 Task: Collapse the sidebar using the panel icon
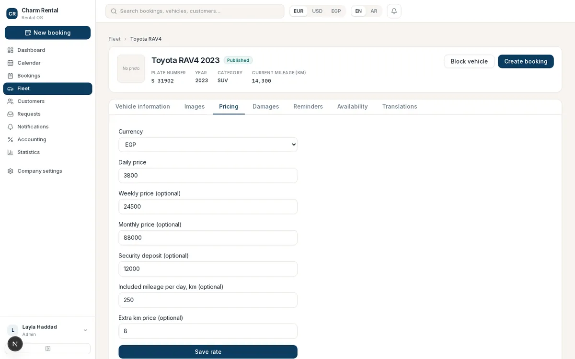coord(48,348)
